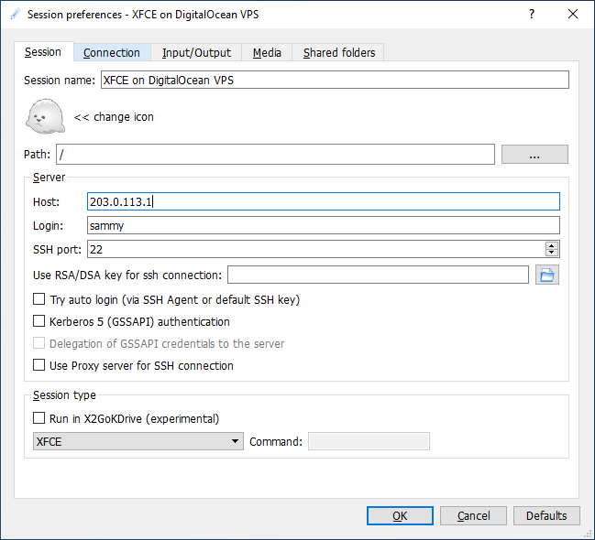This screenshot has width=595, height=540.
Task: Confirm settings with OK button
Action: pyautogui.click(x=400, y=516)
